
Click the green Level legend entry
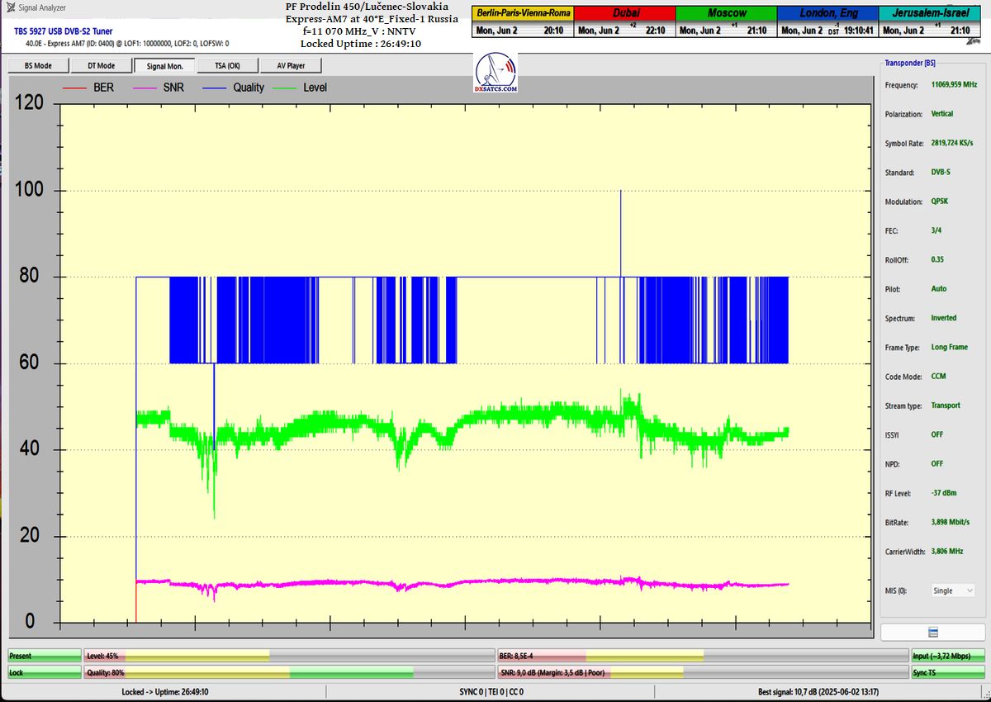[x=305, y=88]
